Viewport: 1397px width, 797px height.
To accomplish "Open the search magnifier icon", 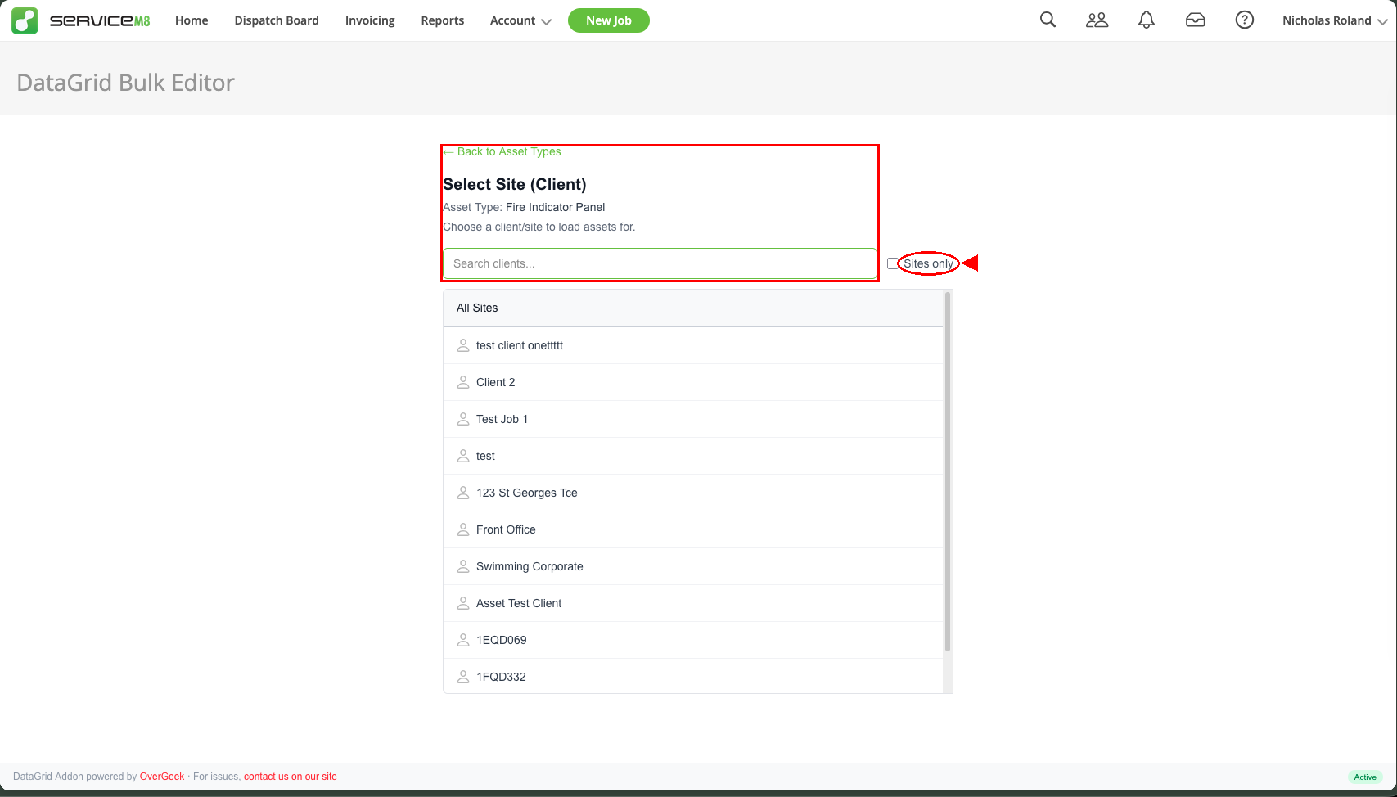I will [x=1048, y=20].
